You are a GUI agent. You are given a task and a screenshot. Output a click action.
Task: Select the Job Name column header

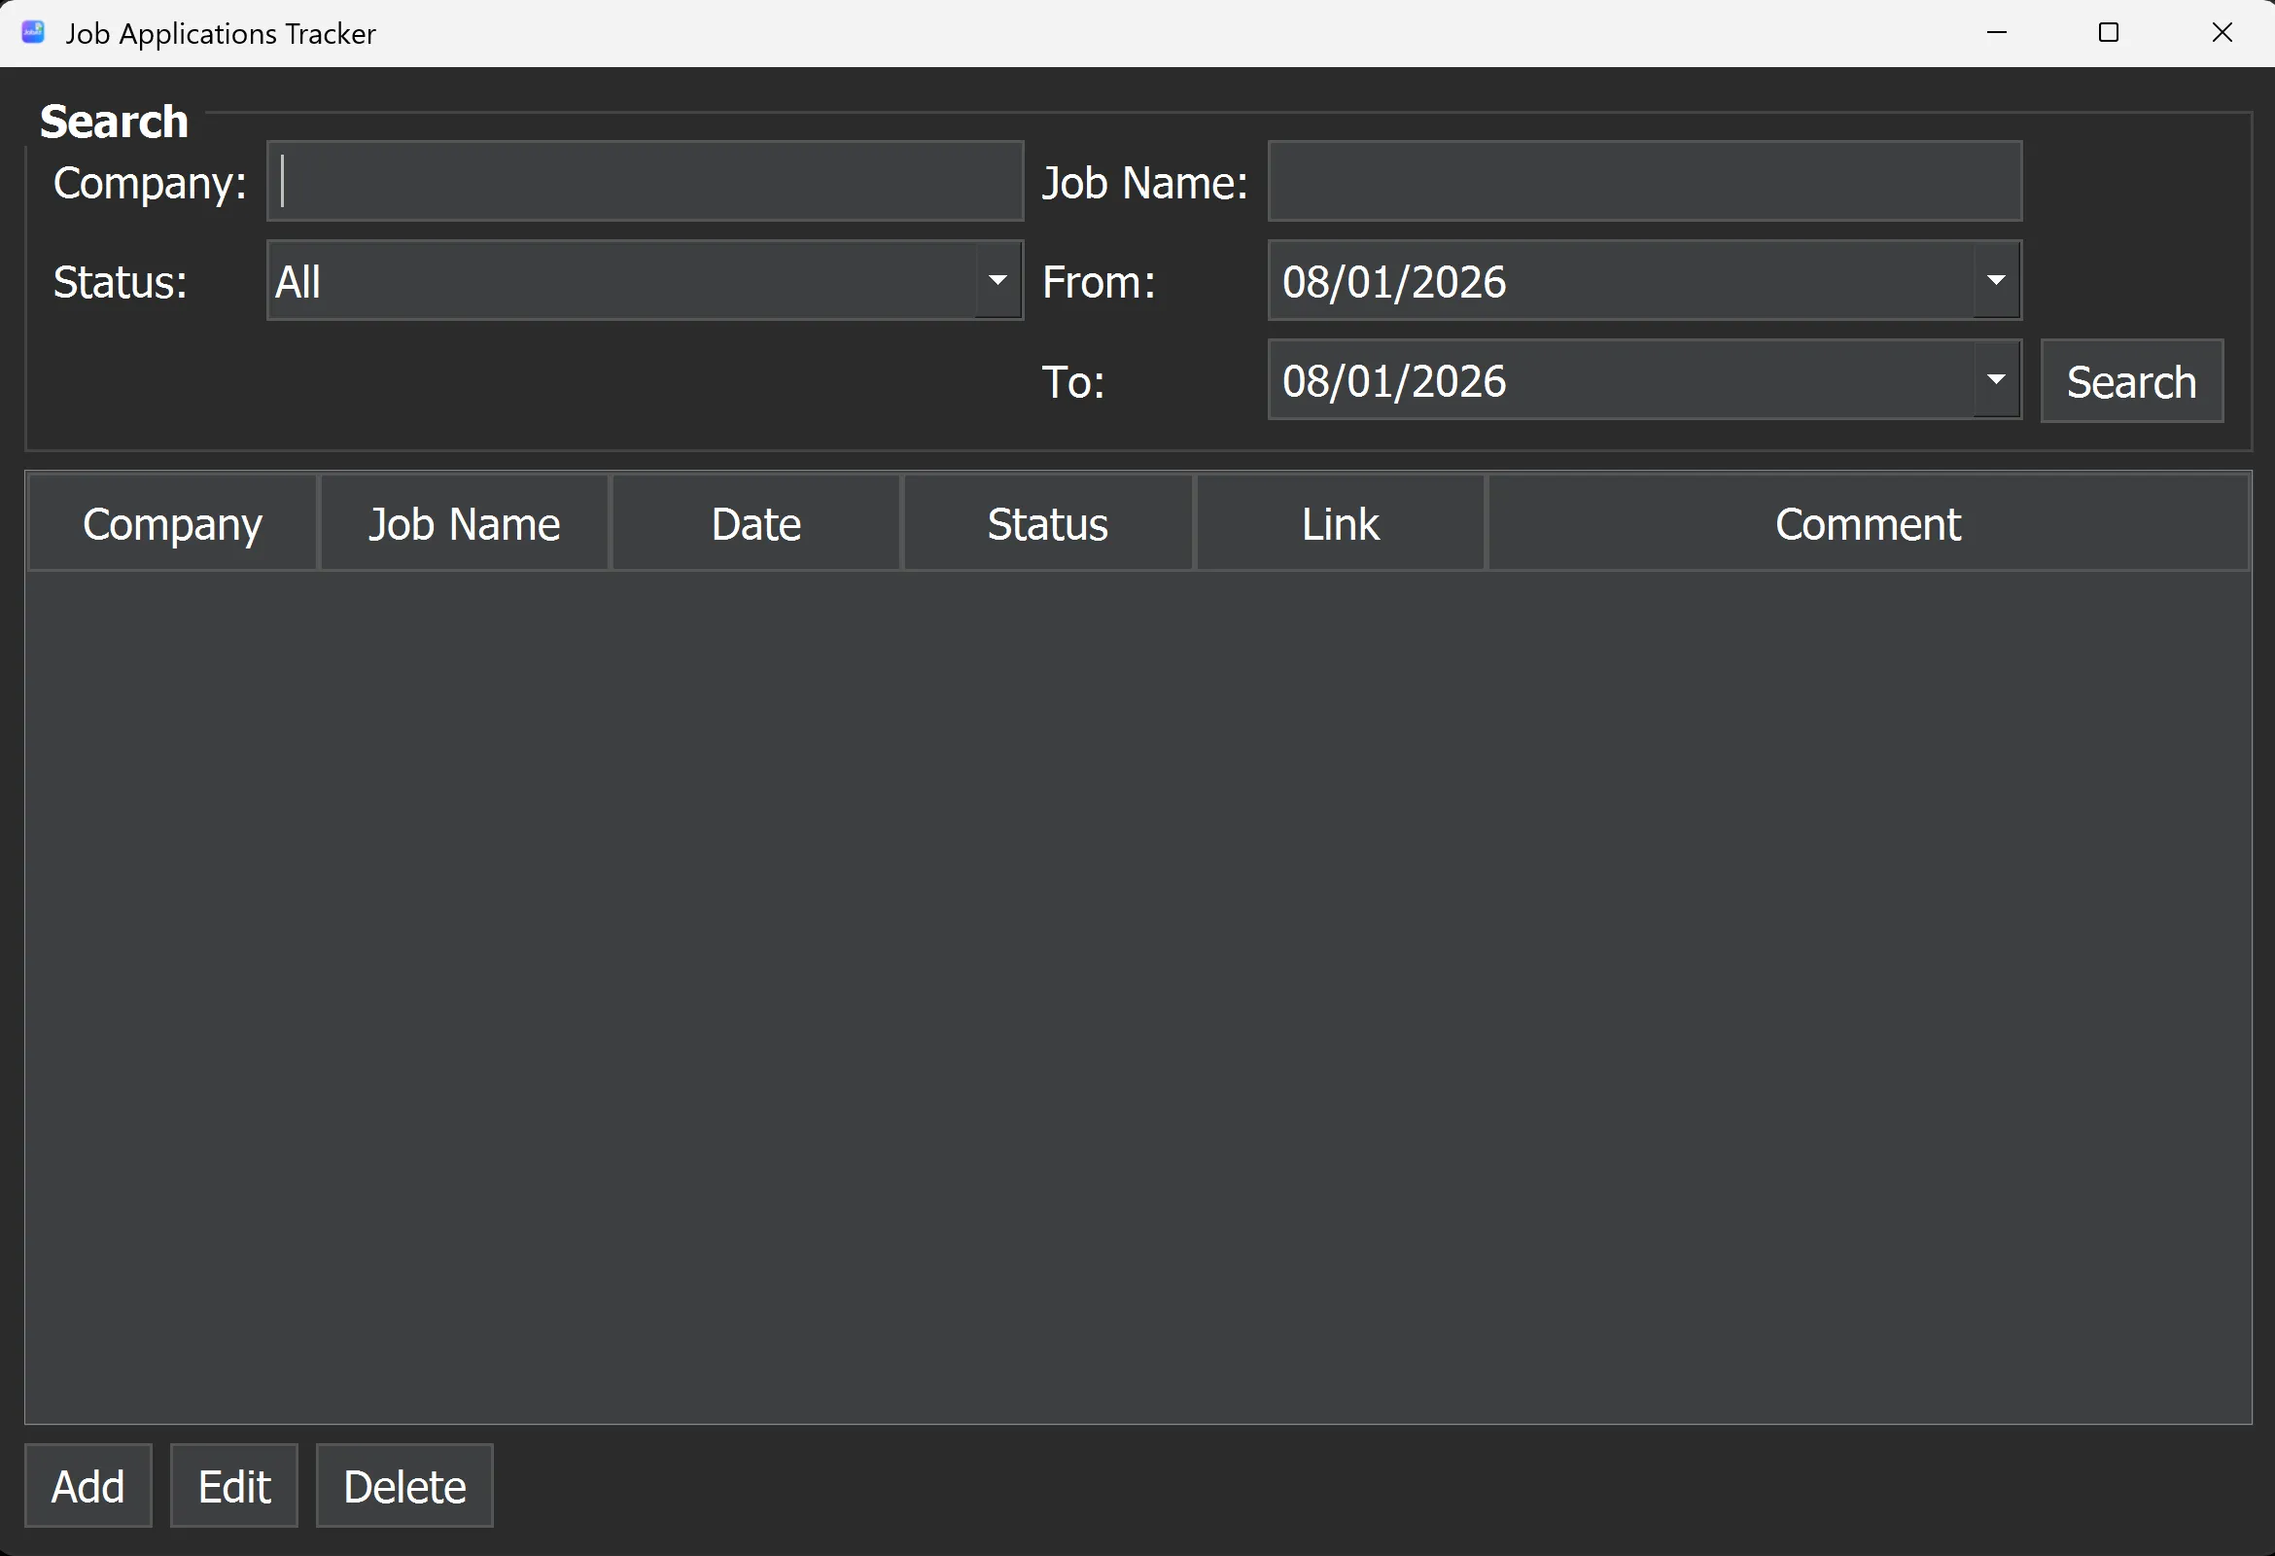tap(464, 523)
